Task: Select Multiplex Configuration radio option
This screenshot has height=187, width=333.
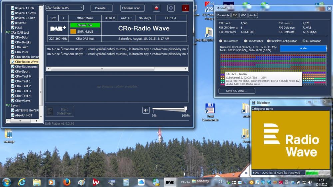Action: coord(268,41)
